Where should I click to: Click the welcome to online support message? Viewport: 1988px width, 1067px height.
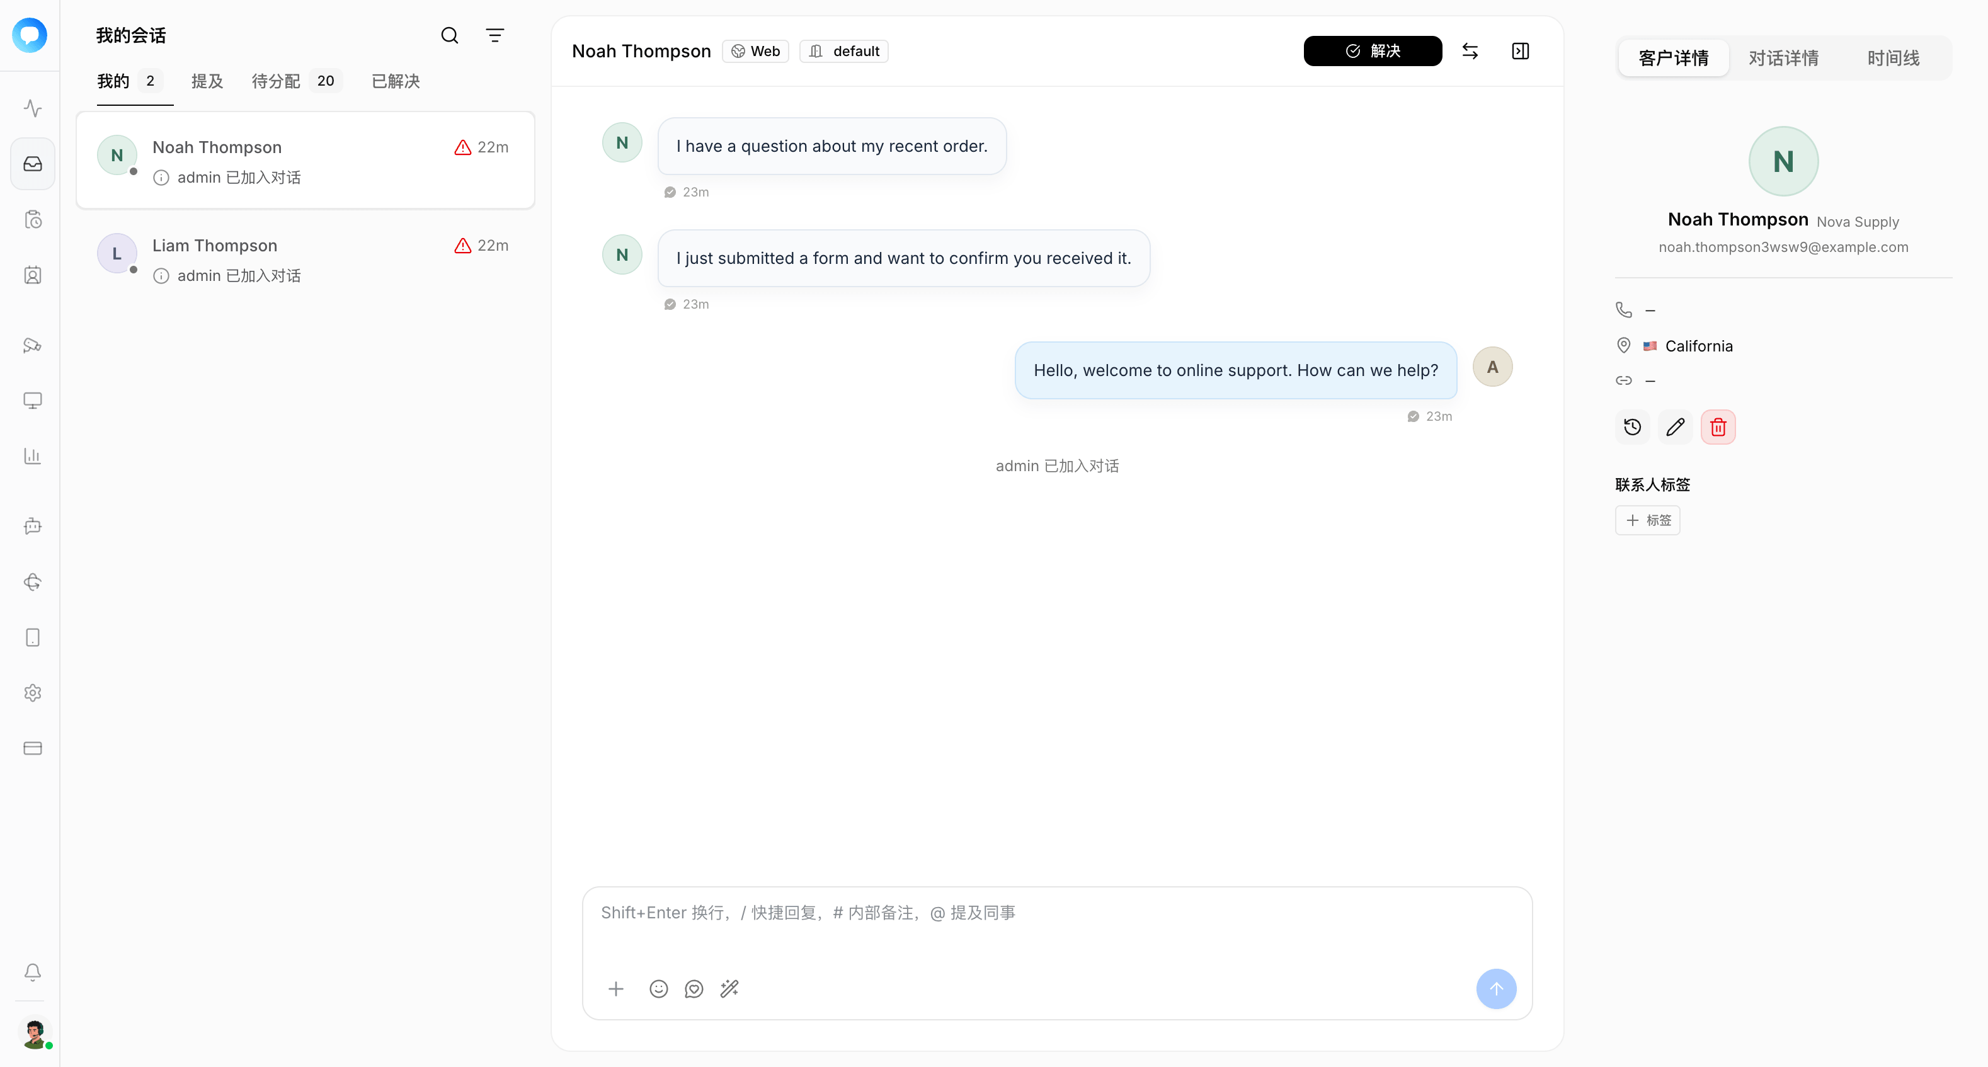point(1235,370)
